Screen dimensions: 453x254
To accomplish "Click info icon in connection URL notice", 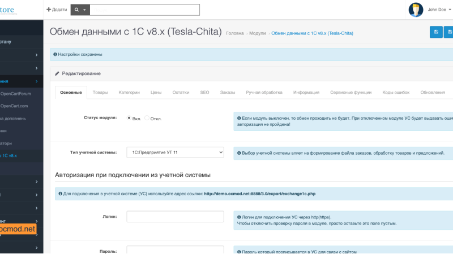I will [x=61, y=194].
